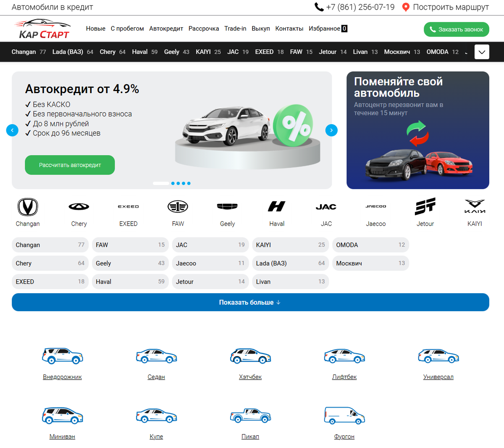The width and height of the screenshot is (504, 448).
Task: Open the Рассрочка menu item
Action: (204, 29)
